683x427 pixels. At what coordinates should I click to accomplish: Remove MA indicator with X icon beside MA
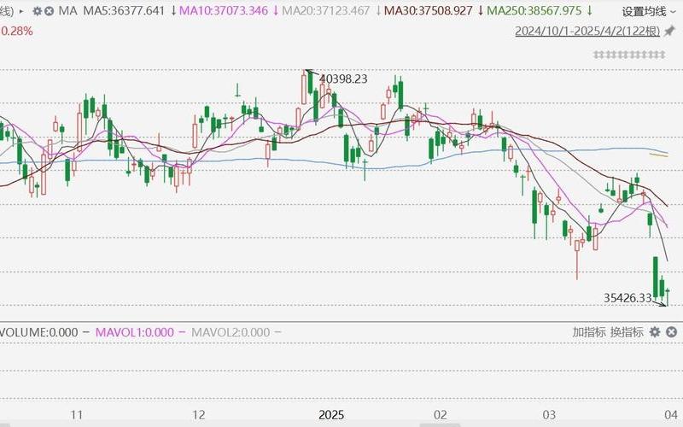point(50,11)
